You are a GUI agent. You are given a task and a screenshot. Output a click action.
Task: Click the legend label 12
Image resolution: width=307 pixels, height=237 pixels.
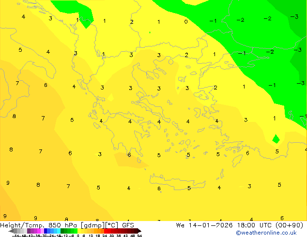[x=91, y=236]
